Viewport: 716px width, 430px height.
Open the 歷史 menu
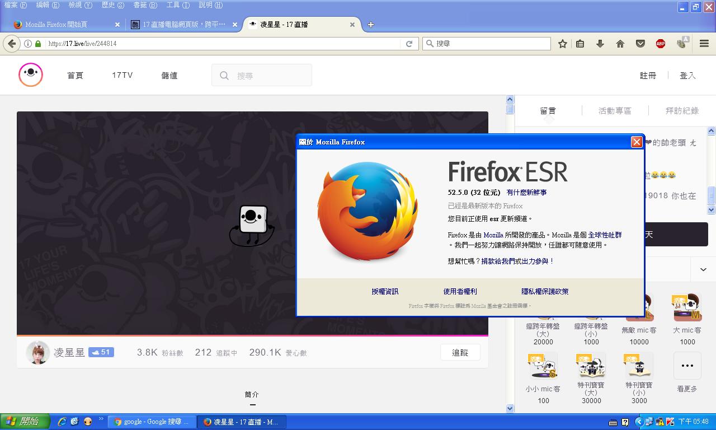pos(113,5)
